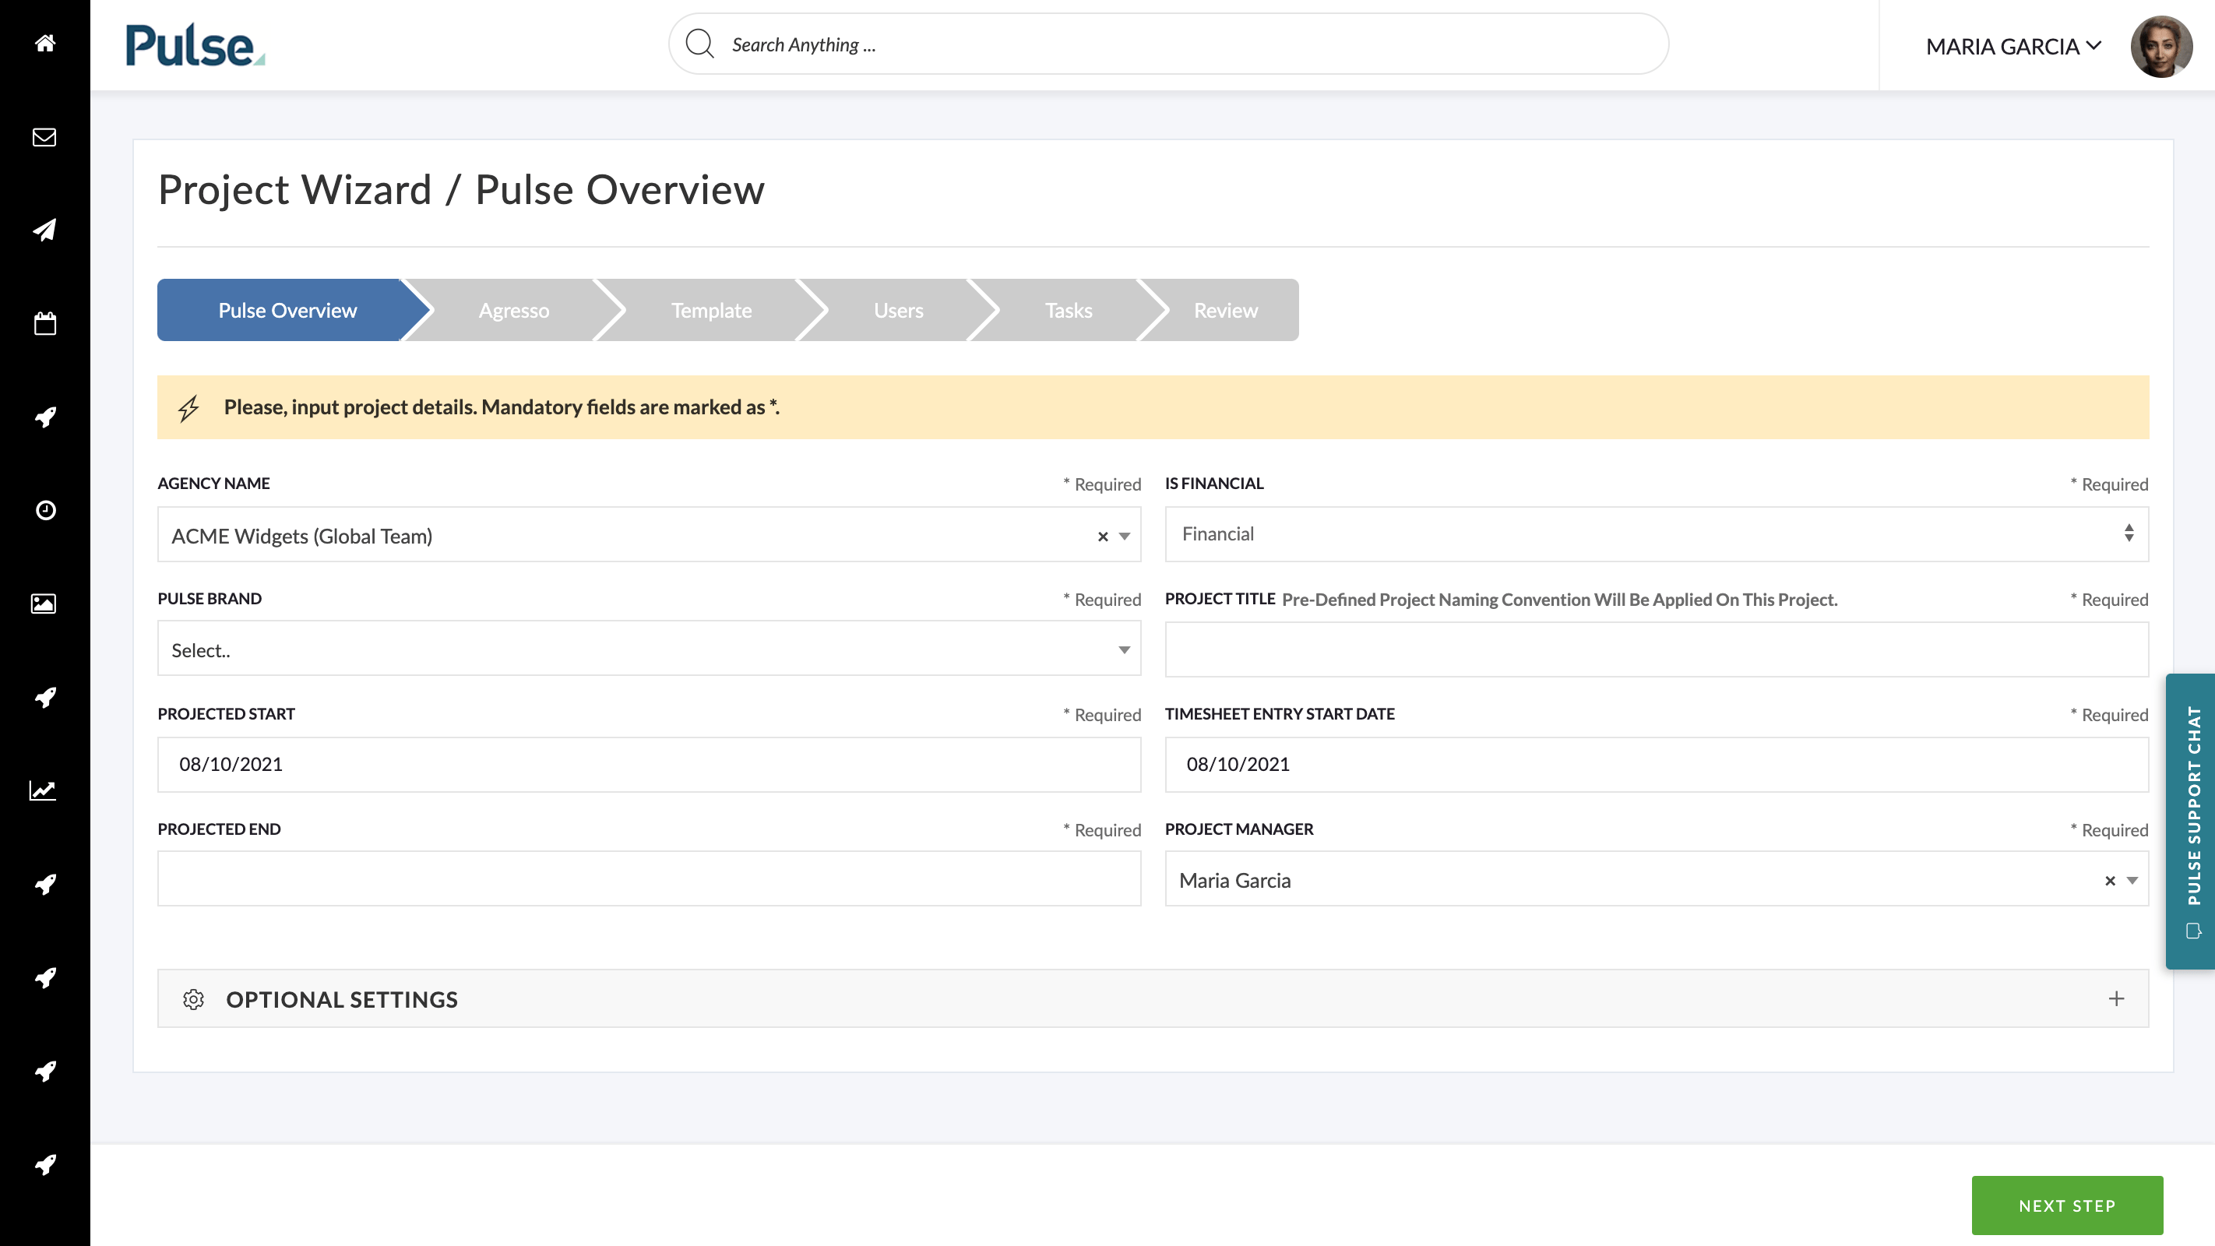Open the envelope messages icon in sidebar
This screenshot has width=2215, height=1246.
44,137
